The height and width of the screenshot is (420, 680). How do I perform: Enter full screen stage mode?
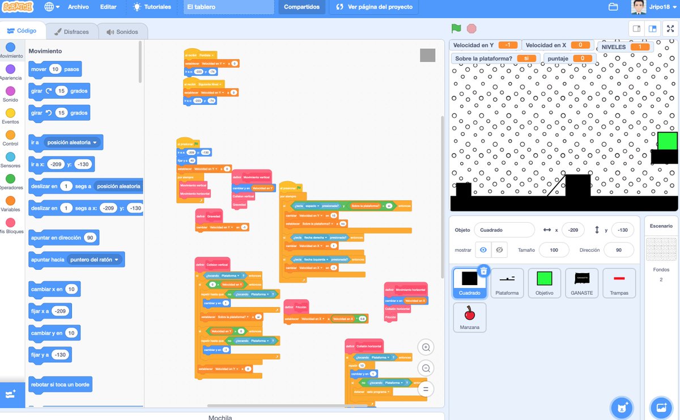pyautogui.click(x=670, y=28)
